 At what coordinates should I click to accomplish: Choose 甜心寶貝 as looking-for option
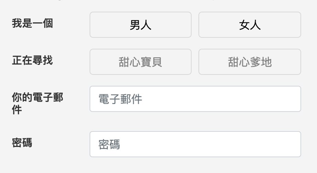(140, 62)
